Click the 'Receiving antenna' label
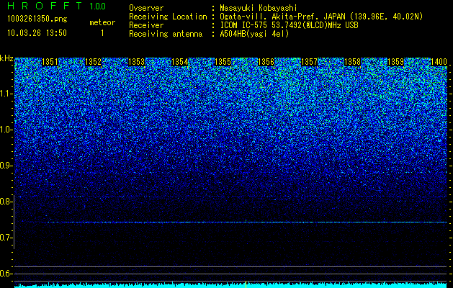This screenshot has width=453, height=288. [x=166, y=34]
